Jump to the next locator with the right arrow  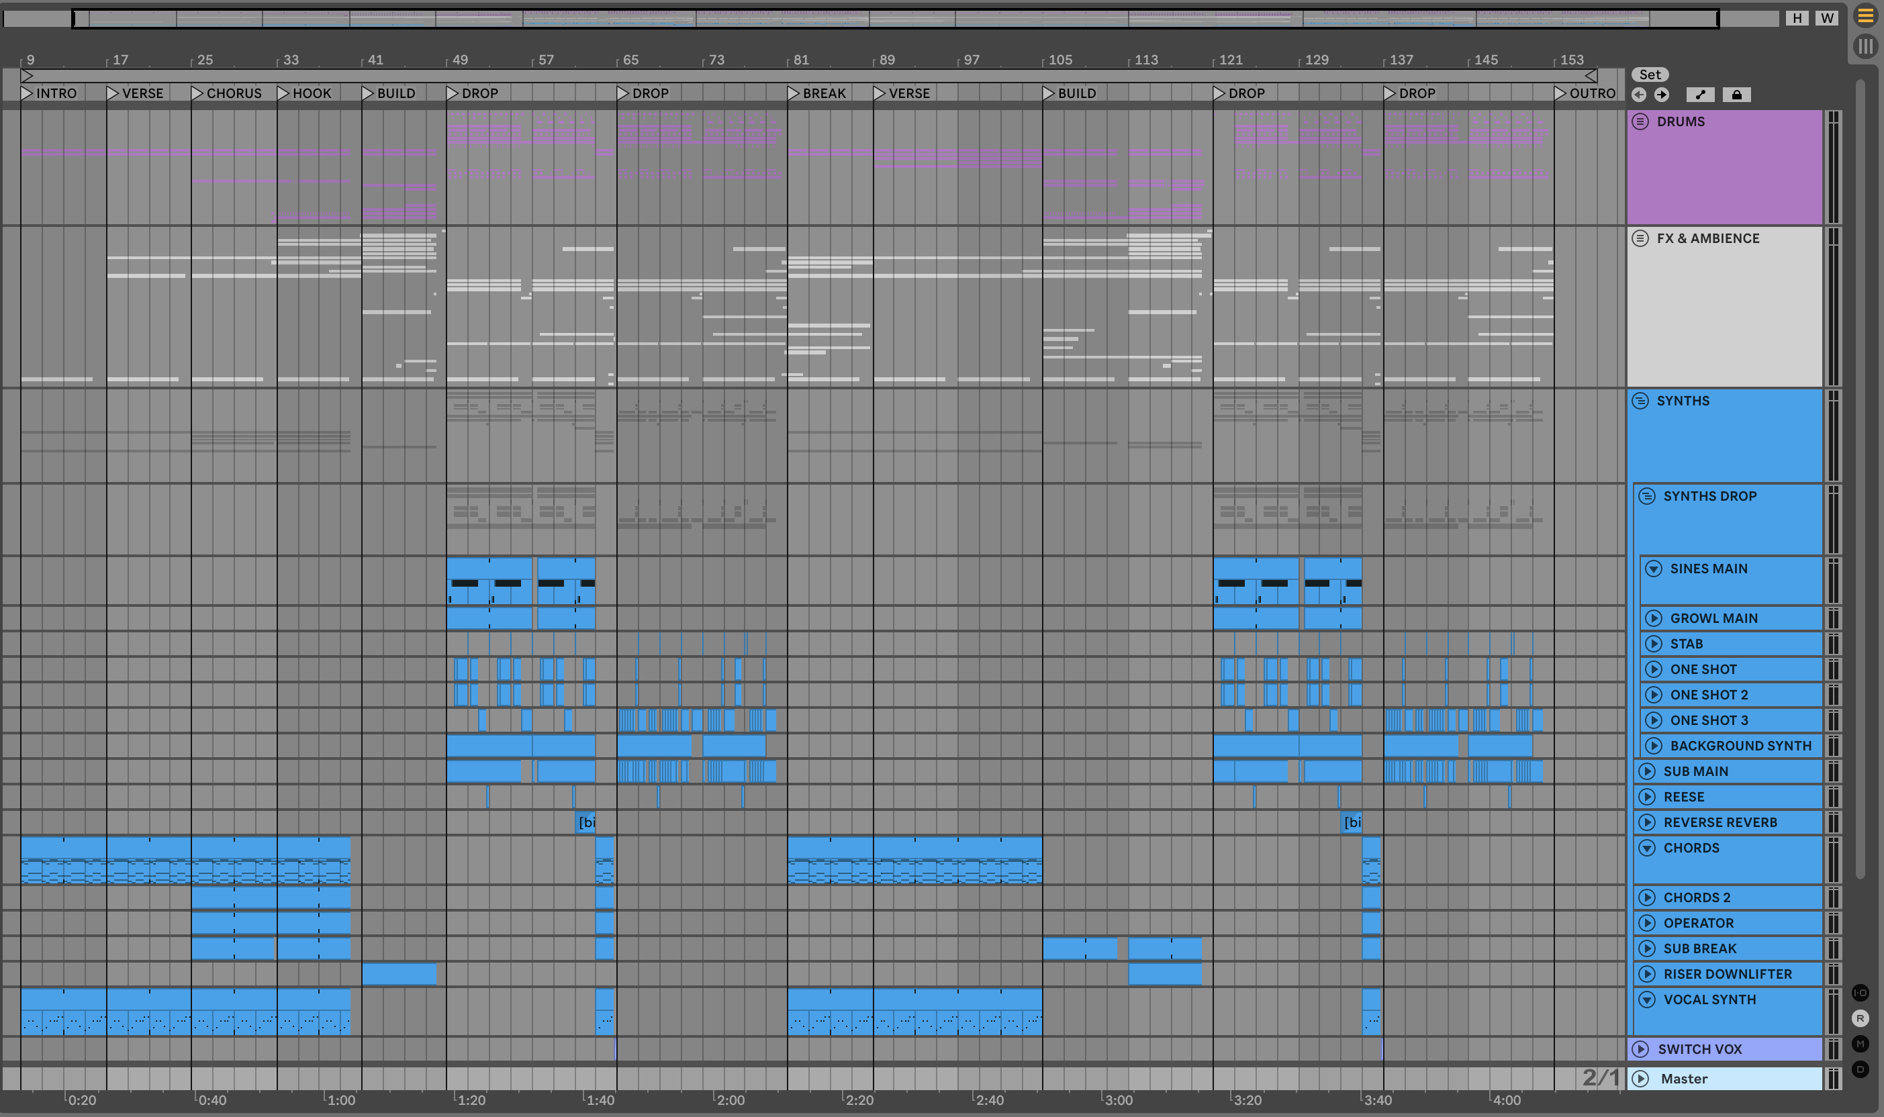click(x=1662, y=95)
